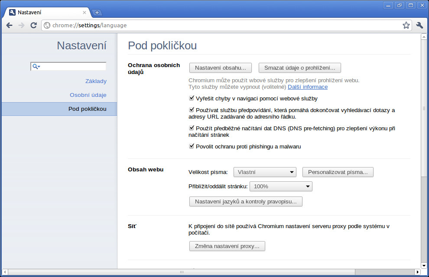Screen dimensions: 429x277
Task: Click Personalizovat písma button
Action: tap(338, 172)
